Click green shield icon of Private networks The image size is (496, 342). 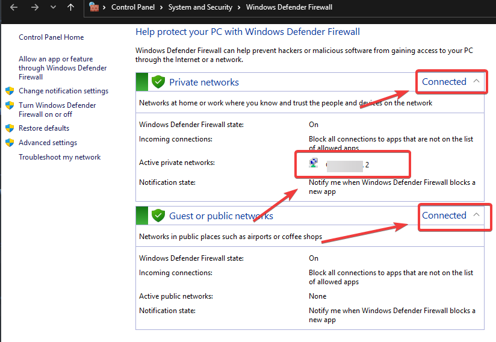point(158,82)
